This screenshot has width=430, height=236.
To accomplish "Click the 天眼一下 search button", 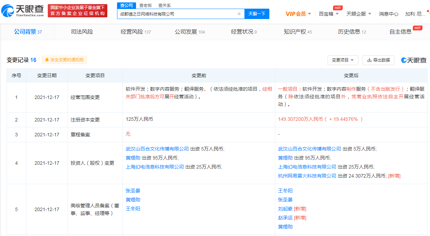I will click(x=257, y=14).
